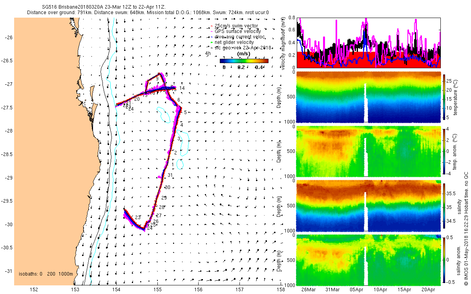
Task: Click longitude tick label 152
Action: click(x=34, y=289)
